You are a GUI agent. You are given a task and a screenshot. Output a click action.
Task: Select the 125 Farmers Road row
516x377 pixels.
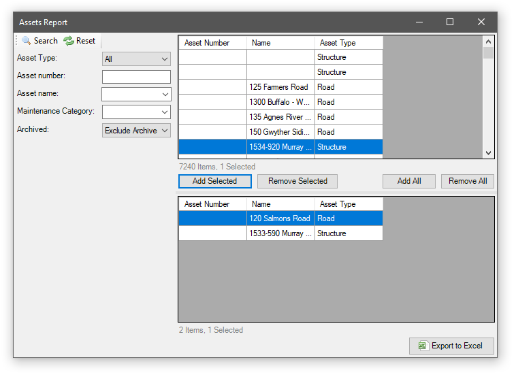tap(280, 87)
